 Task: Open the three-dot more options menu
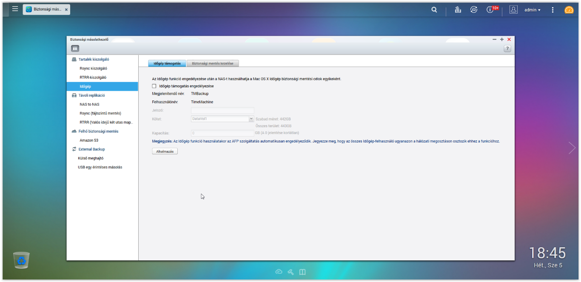coord(553,10)
